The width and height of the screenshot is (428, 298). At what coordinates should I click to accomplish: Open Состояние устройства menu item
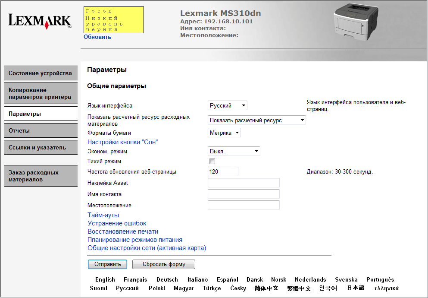41,73
